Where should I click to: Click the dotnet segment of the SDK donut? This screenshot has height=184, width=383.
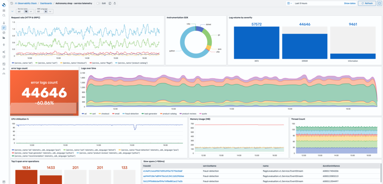[199, 28]
